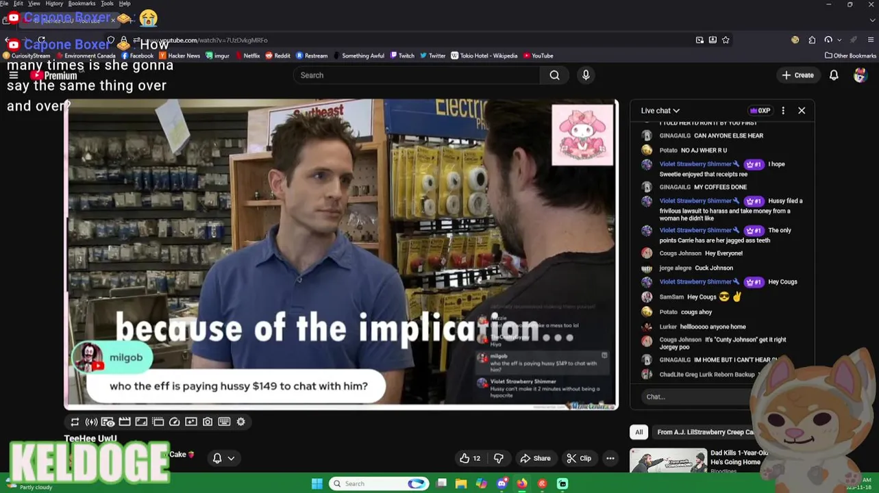Viewport: 879px width, 493px height.
Task: Click the 0XP channel points badge
Action: (760, 110)
